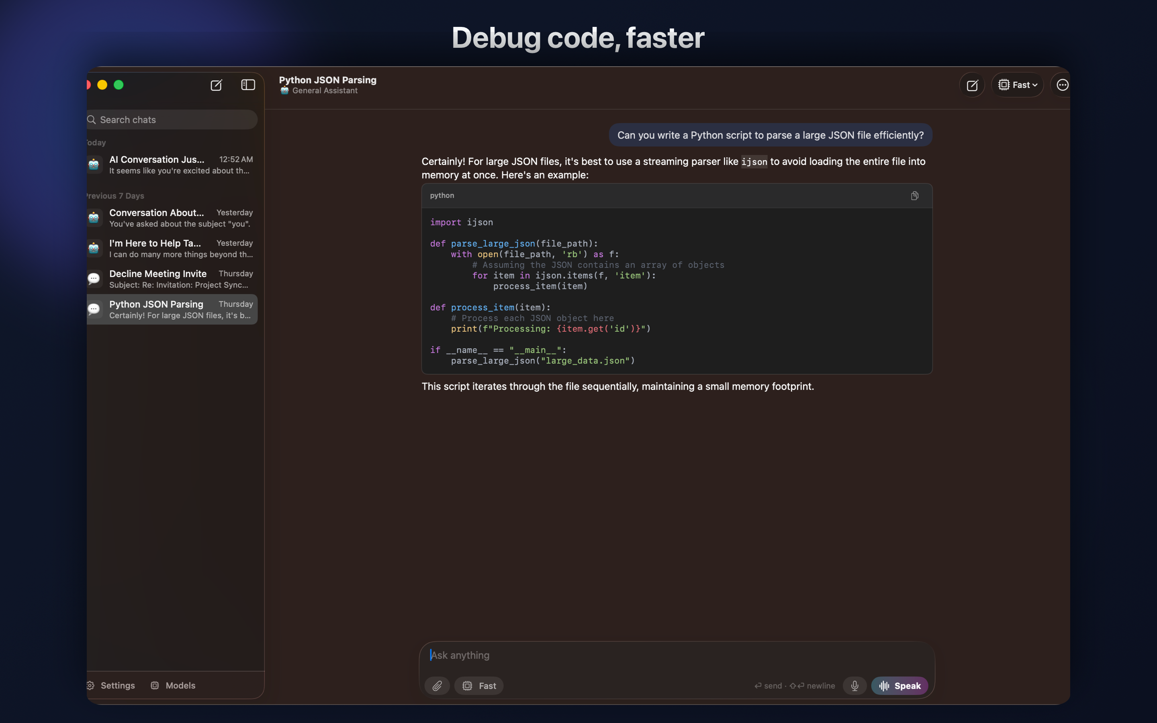Toggle the sidebar panel icon
Viewport: 1157px width, 723px height.
247,85
